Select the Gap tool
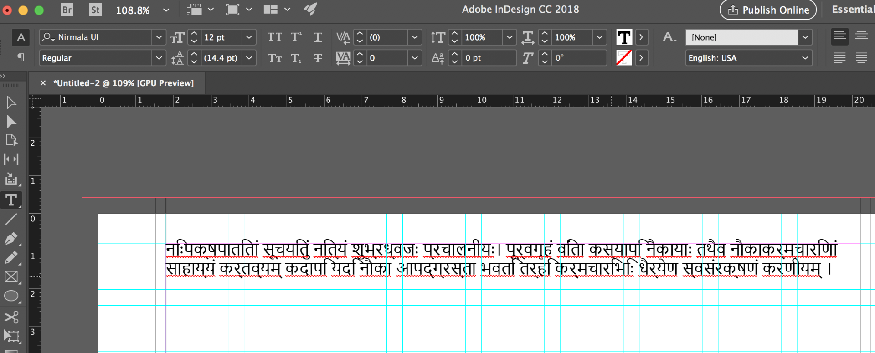This screenshot has width=875, height=353. coord(11,159)
